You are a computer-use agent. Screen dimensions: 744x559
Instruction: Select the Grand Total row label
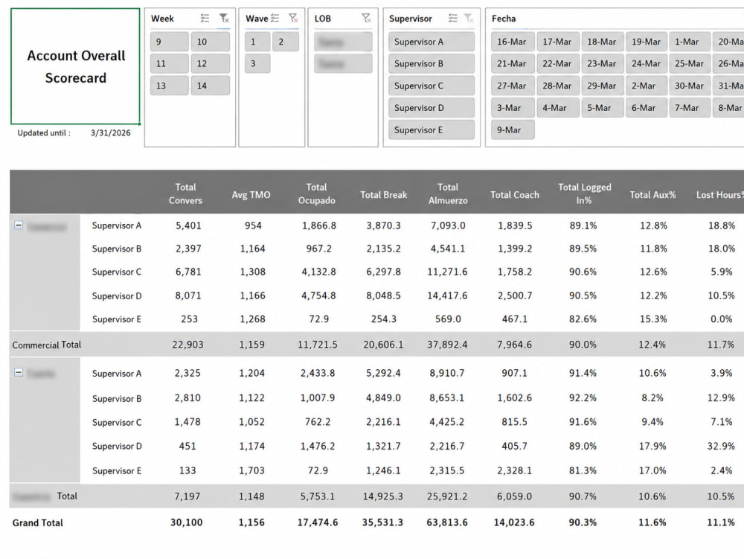tap(37, 523)
